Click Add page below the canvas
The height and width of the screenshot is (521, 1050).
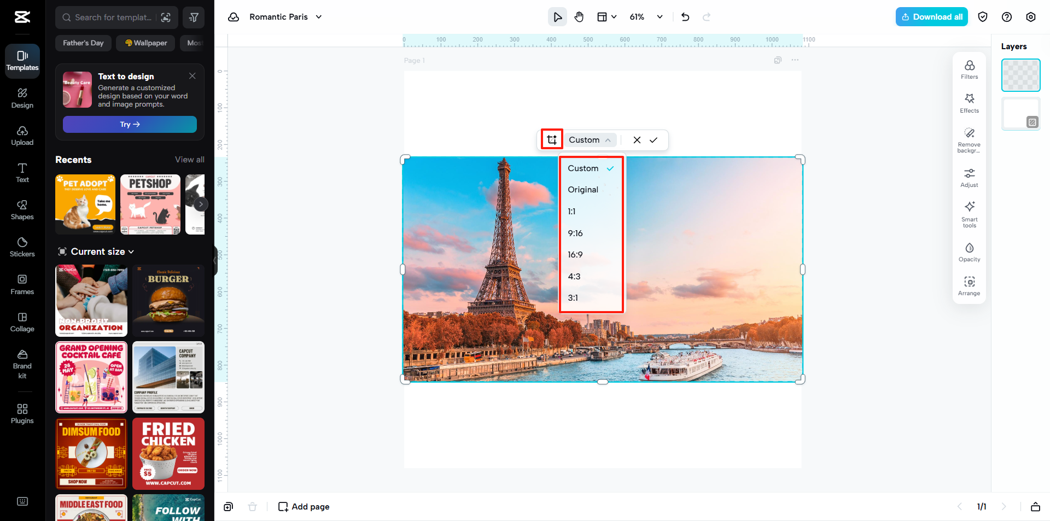pyautogui.click(x=304, y=506)
